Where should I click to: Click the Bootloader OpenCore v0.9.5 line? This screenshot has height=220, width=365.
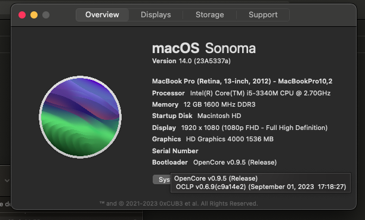[x=214, y=162]
